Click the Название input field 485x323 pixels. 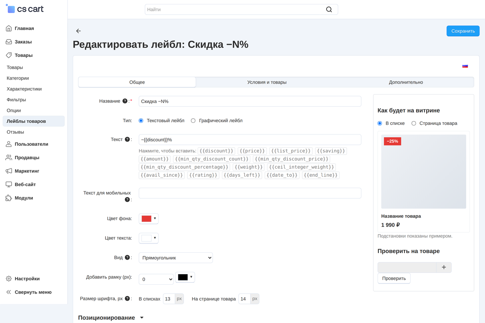point(250,101)
